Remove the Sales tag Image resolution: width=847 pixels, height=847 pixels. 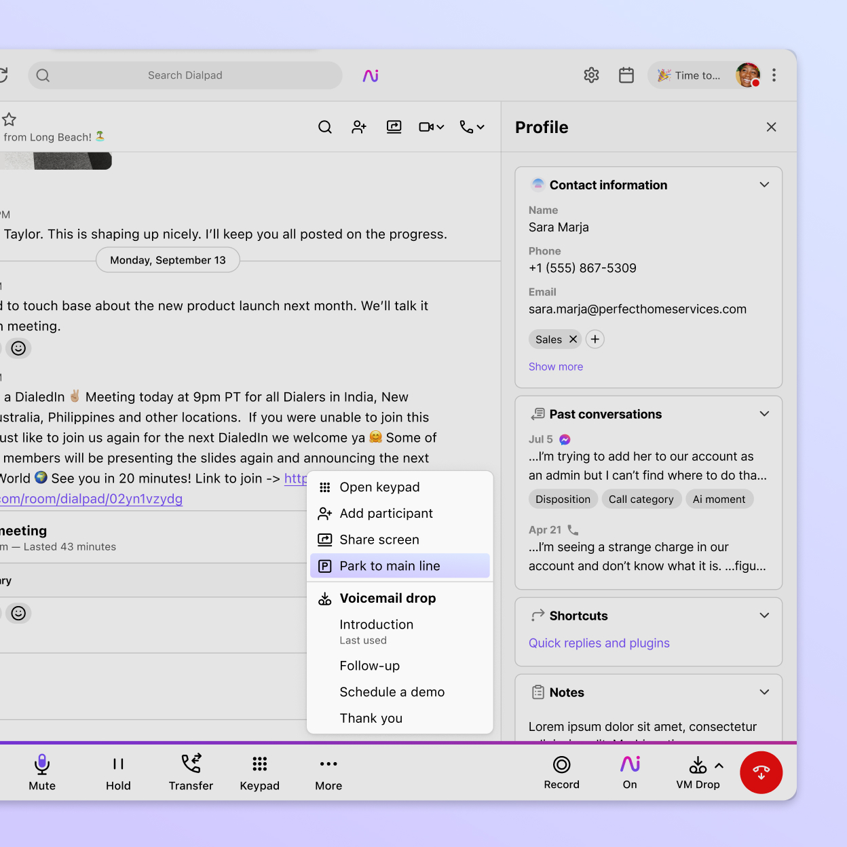pos(573,339)
